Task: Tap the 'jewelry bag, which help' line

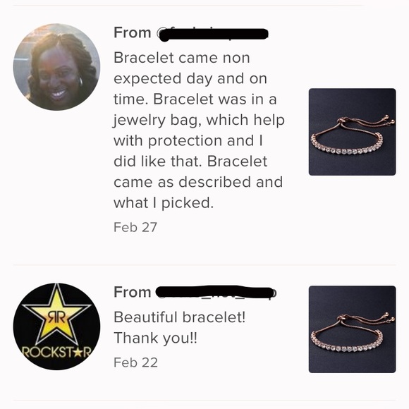Action: (x=199, y=120)
